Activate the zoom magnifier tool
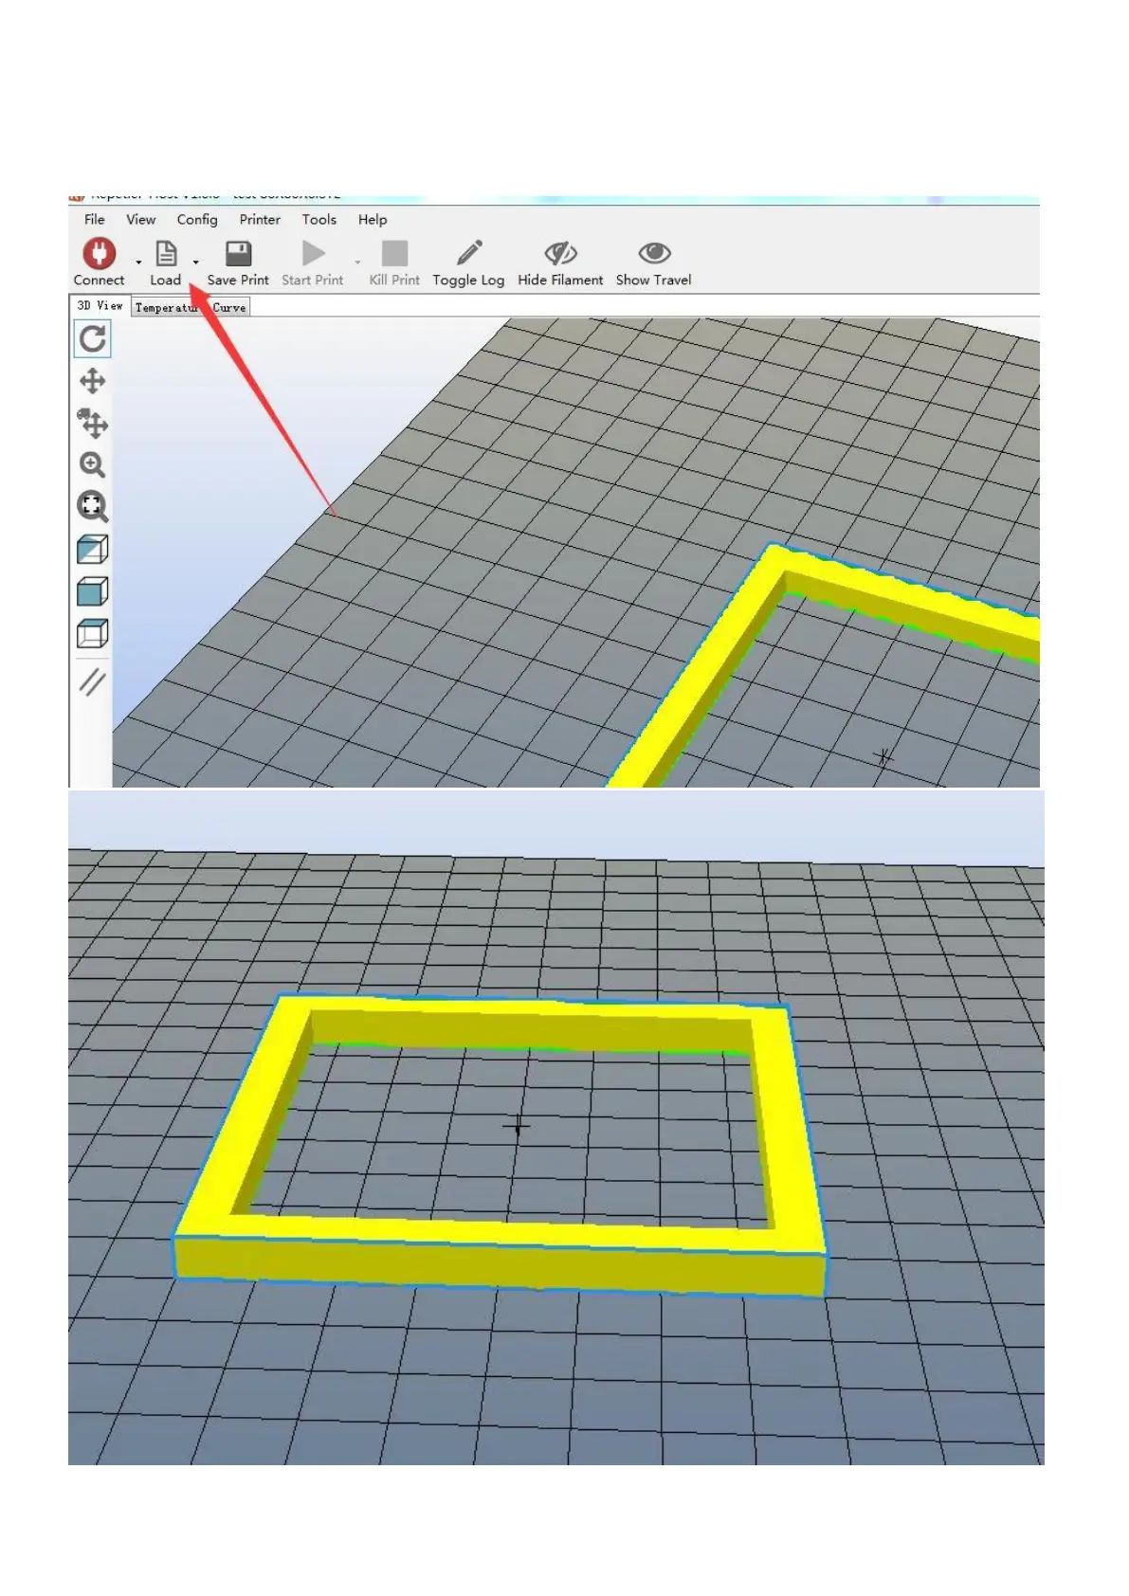The image size is (1129, 1596). [x=92, y=464]
